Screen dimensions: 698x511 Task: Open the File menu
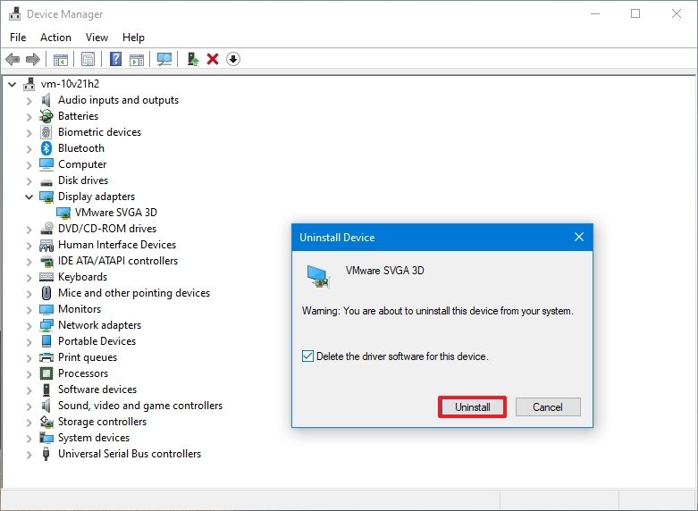[18, 38]
